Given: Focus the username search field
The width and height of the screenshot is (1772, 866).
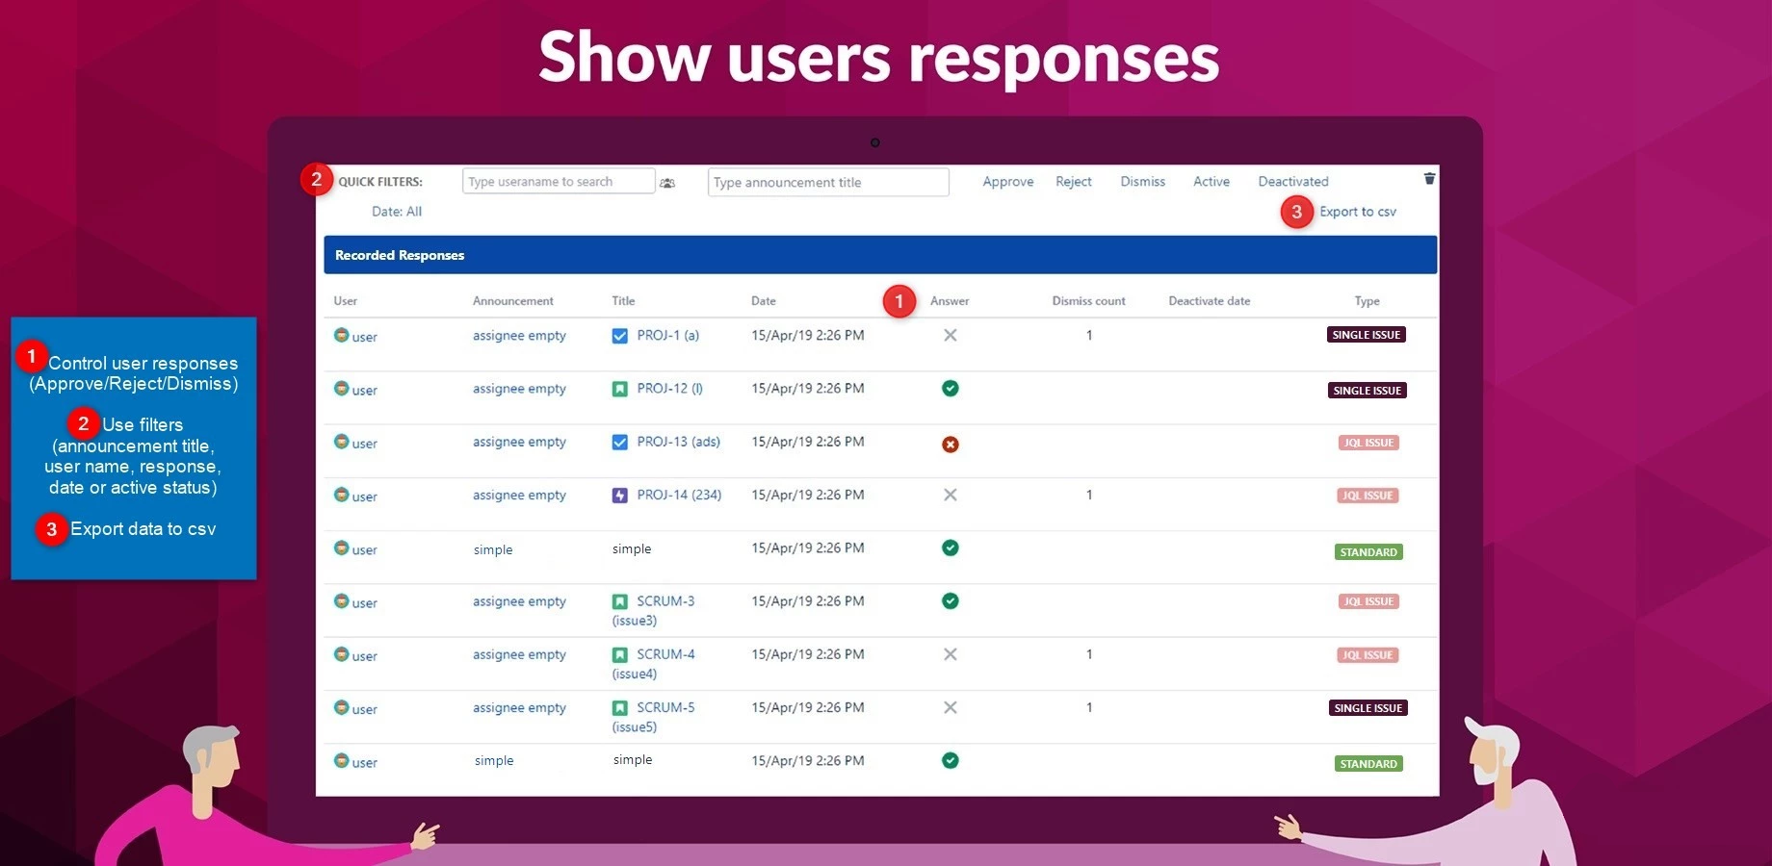Looking at the screenshot, I should [559, 181].
